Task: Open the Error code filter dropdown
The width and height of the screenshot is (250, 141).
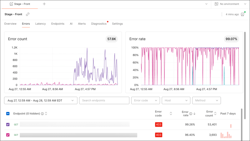Action: 145,100
